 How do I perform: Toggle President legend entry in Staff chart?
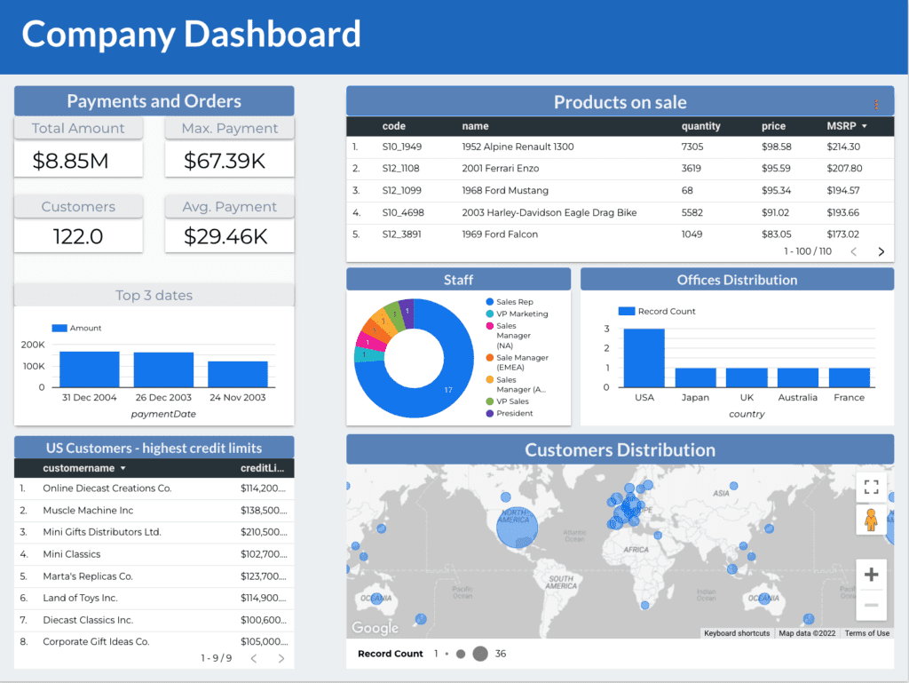(510, 413)
